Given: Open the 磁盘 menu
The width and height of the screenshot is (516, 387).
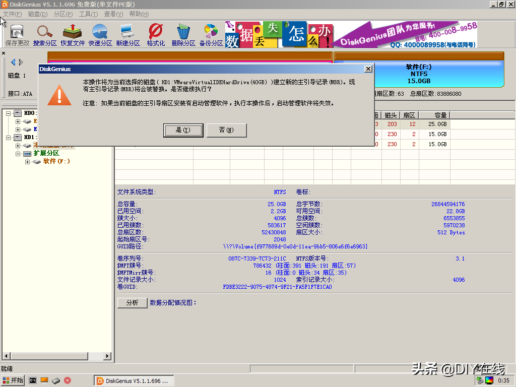Looking at the screenshot, I should tap(37, 14).
